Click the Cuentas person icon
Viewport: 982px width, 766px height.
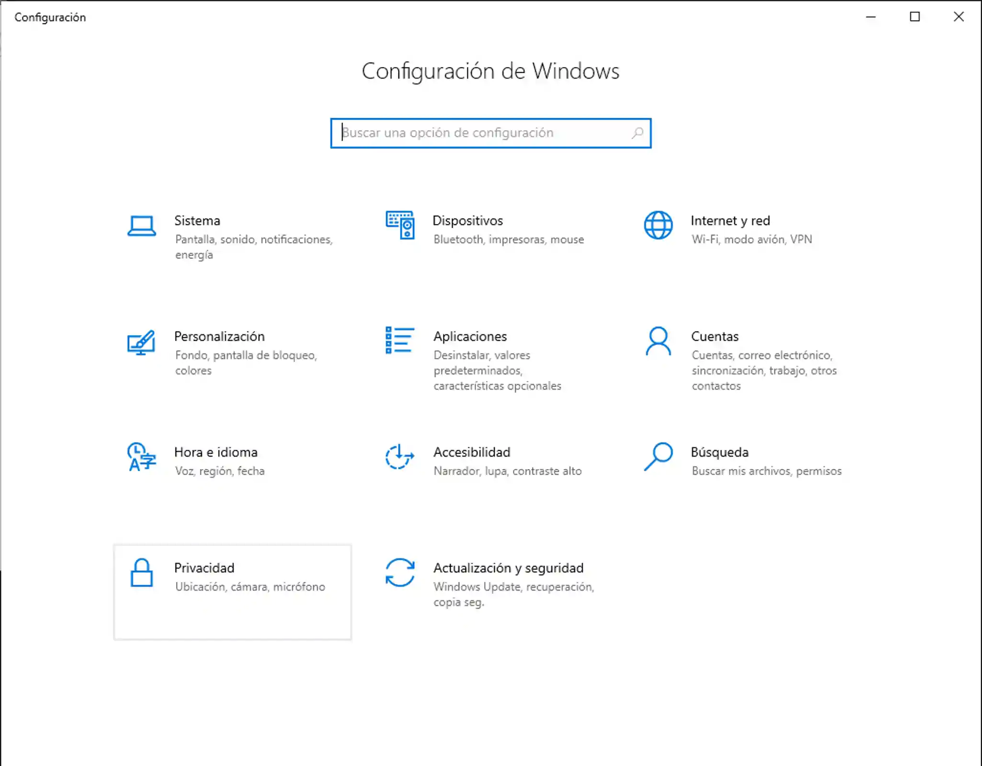point(658,341)
